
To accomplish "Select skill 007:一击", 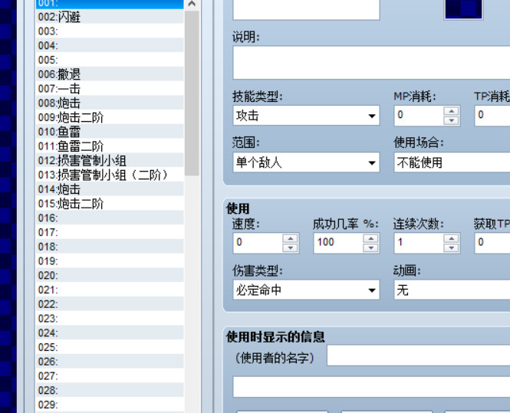I will point(110,89).
